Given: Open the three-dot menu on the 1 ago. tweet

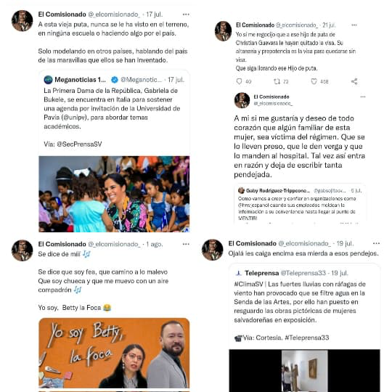Looking at the screenshot, I should tap(186, 244).
